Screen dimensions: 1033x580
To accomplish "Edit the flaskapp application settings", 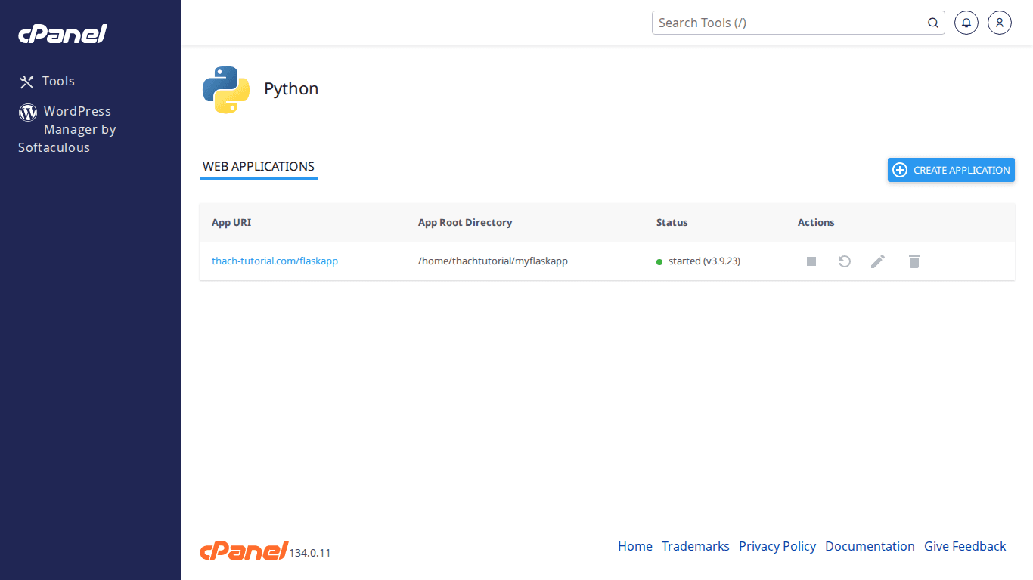I will click(877, 261).
